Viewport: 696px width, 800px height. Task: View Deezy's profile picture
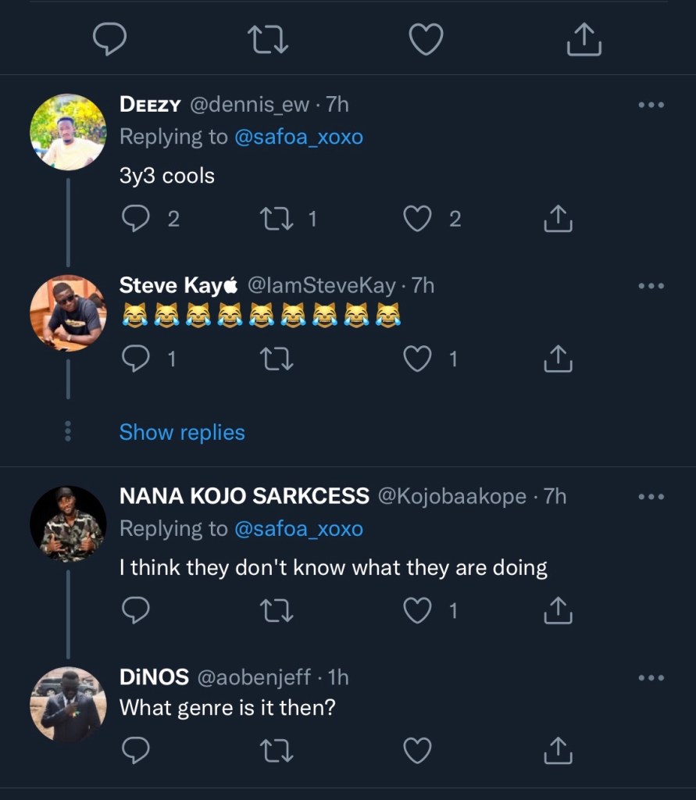click(68, 131)
